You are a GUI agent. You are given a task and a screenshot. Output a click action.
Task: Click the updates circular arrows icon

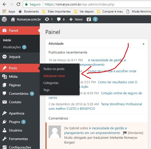[x=47, y=19]
